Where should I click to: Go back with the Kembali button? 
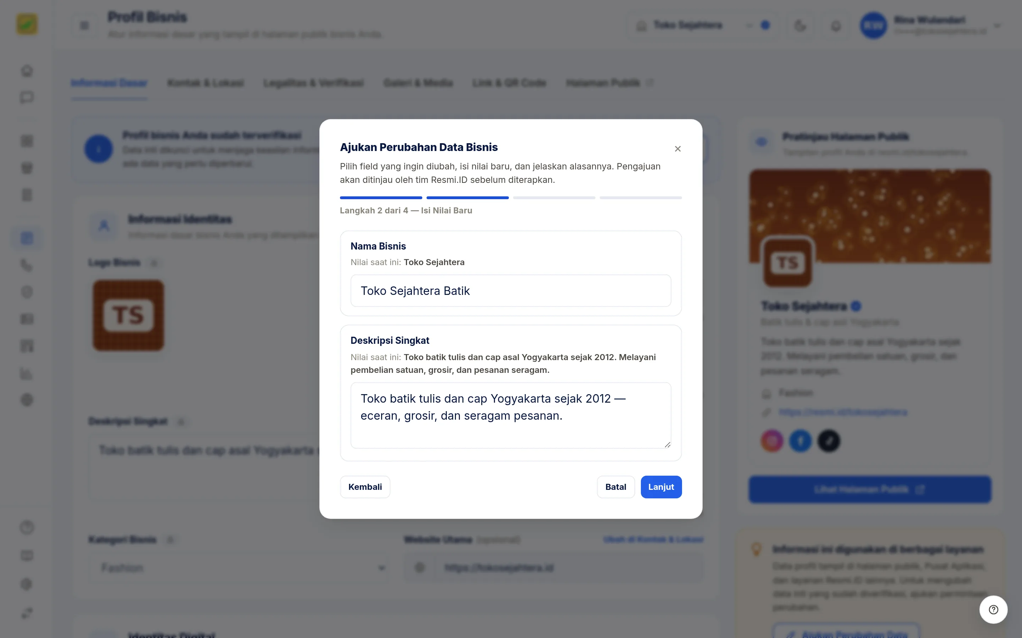[x=365, y=487]
